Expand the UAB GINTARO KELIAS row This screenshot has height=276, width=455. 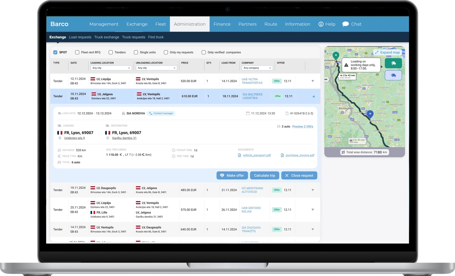(x=313, y=210)
